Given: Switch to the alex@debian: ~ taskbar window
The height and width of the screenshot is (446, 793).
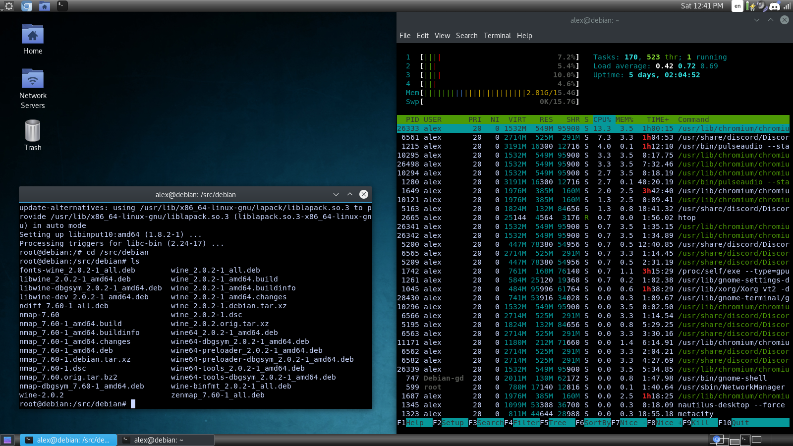Looking at the screenshot, I should click(x=167, y=440).
